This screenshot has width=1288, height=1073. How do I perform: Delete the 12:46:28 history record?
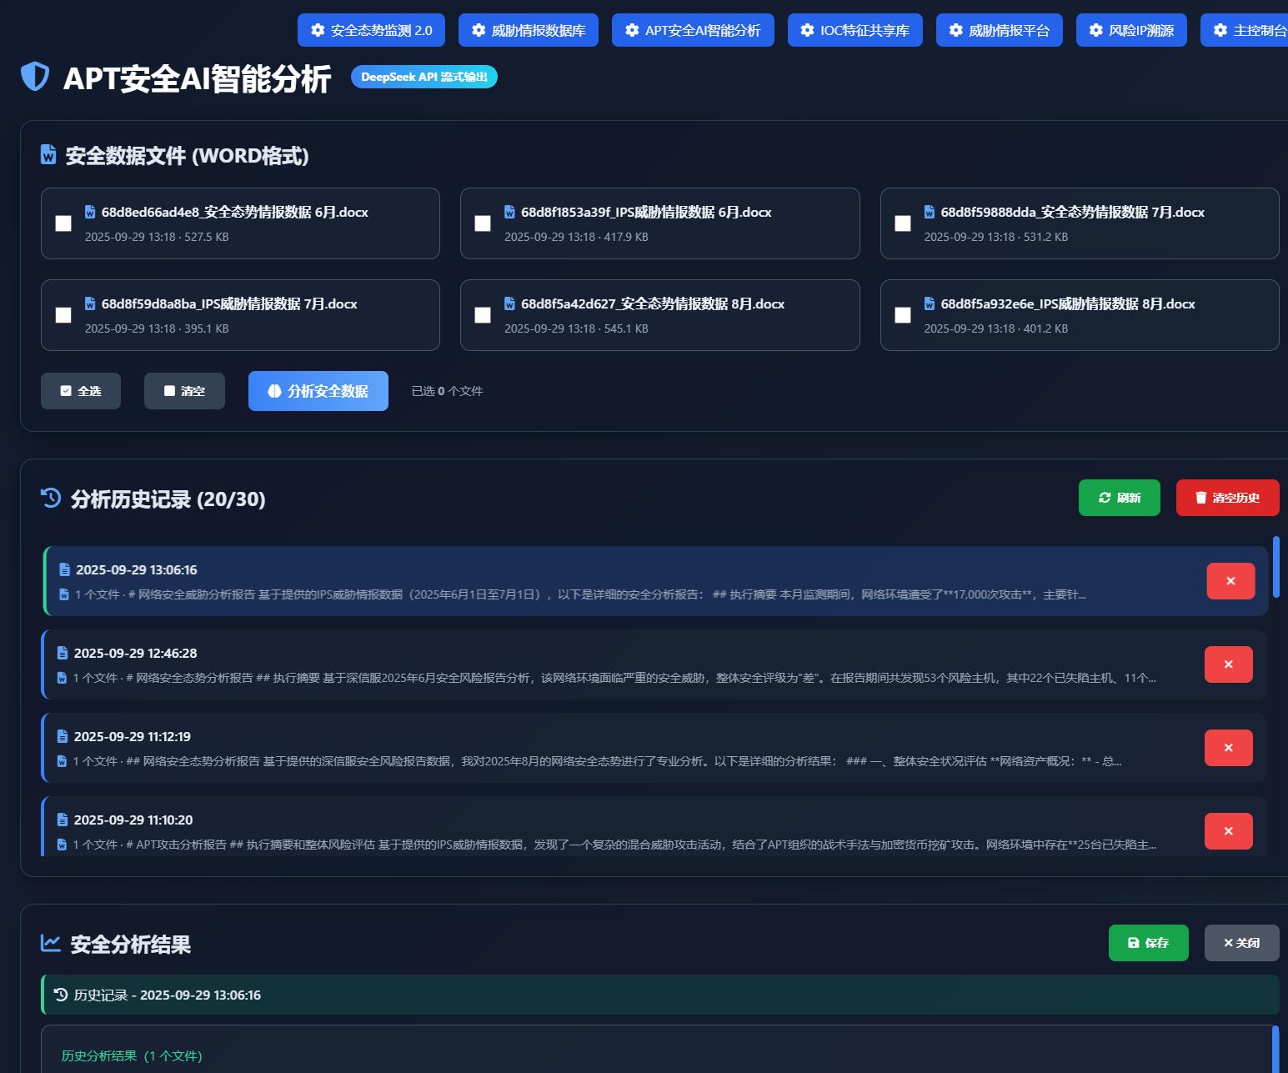click(1227, 664)
